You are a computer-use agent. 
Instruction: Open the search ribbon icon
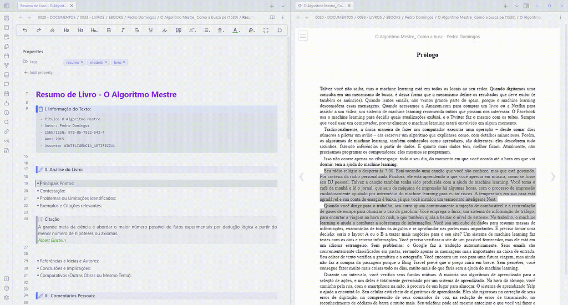7,122
